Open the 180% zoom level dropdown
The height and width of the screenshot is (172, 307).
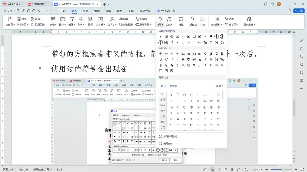(257, 169)
